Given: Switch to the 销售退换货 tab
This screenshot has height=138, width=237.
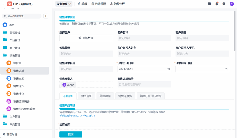Looking at the screenshot, I should pyautogui.click(x=125, y=96).
